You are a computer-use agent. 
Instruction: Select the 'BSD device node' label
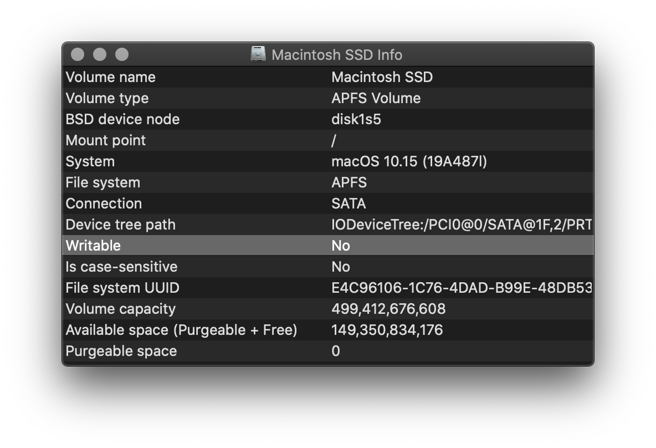tap(122, 119)
